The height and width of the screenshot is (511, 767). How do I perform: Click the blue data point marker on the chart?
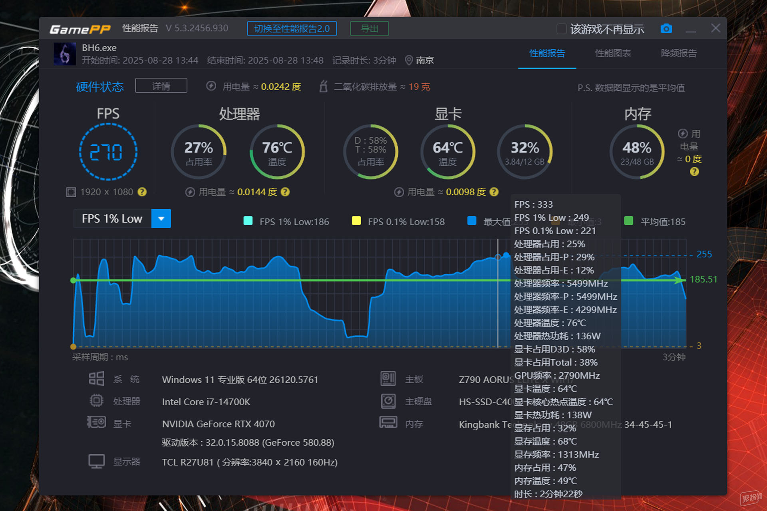point(506,255)
